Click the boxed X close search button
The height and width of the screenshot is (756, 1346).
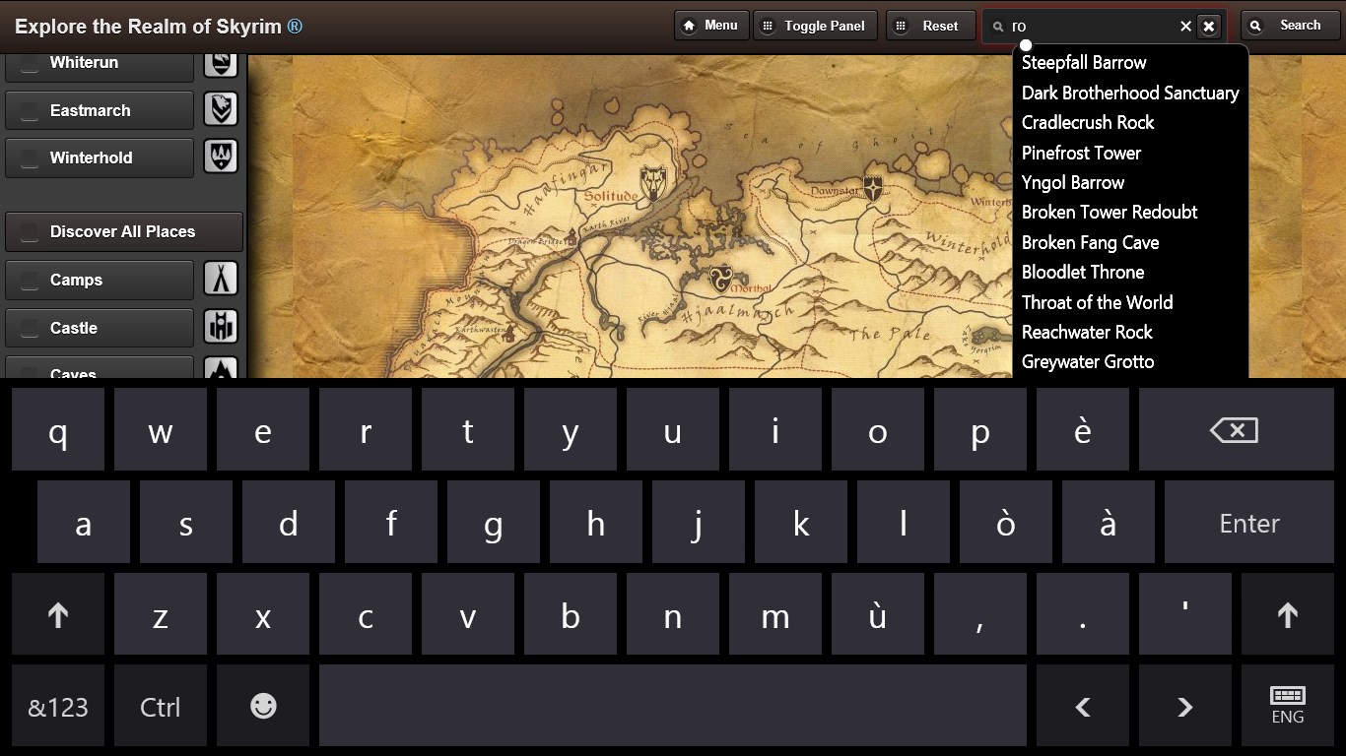pos(1209,27)
